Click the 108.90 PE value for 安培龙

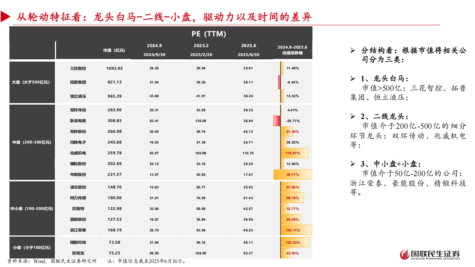[201, 253]
